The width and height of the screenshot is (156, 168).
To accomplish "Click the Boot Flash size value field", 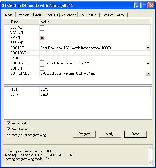I will click(93, 48).
